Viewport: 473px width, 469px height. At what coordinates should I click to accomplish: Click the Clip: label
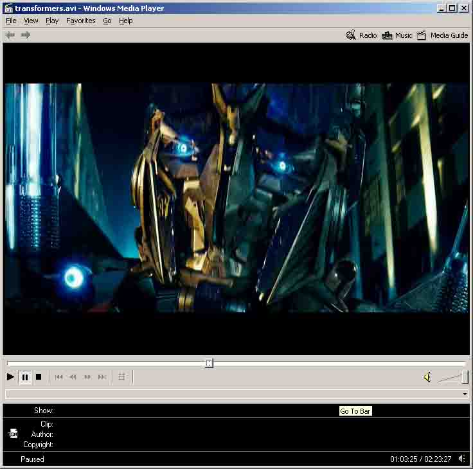[x=47, y=424]
